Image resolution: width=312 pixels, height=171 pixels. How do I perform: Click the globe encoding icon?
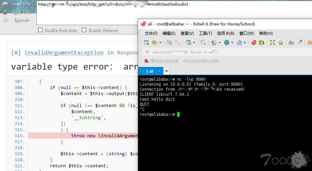click(227, 42)
